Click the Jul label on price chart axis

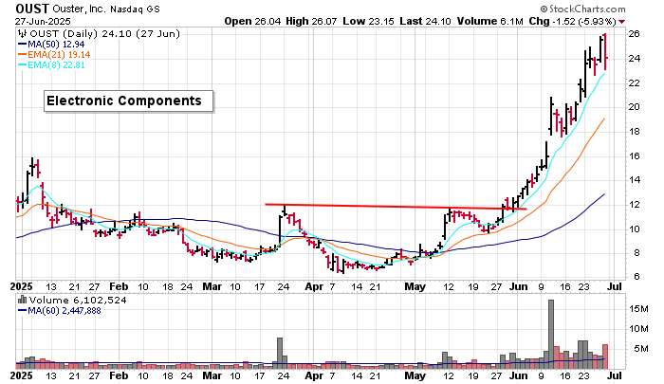pyautogui.click(x=615, y=286)
